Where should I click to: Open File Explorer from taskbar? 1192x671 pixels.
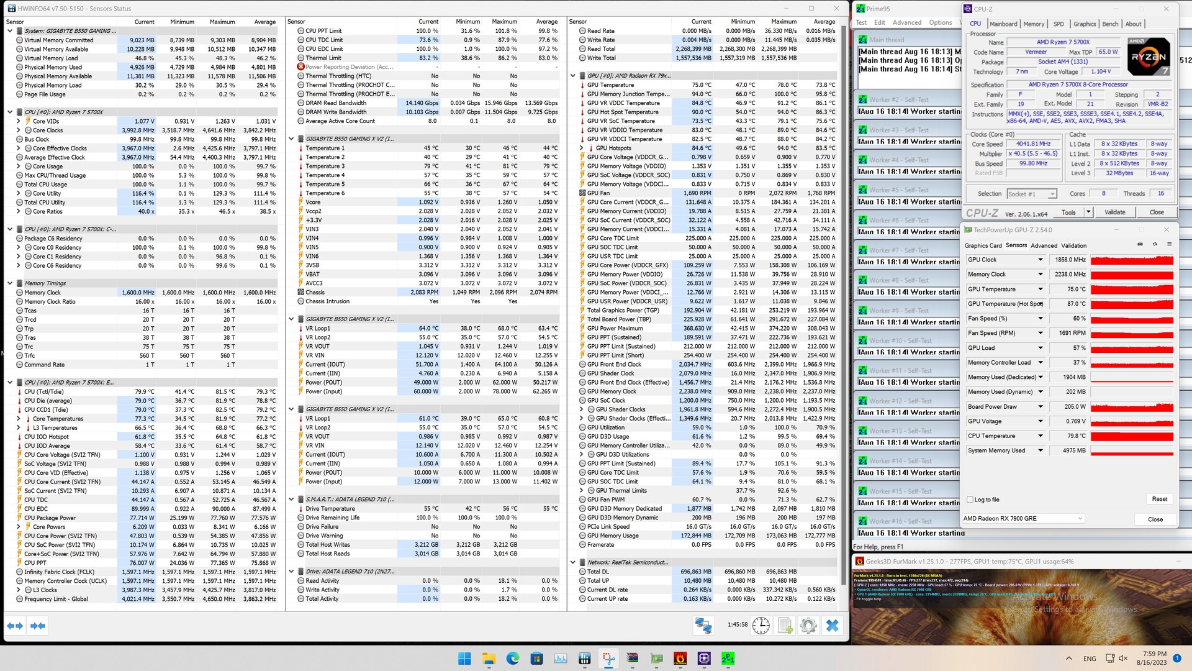489,658
